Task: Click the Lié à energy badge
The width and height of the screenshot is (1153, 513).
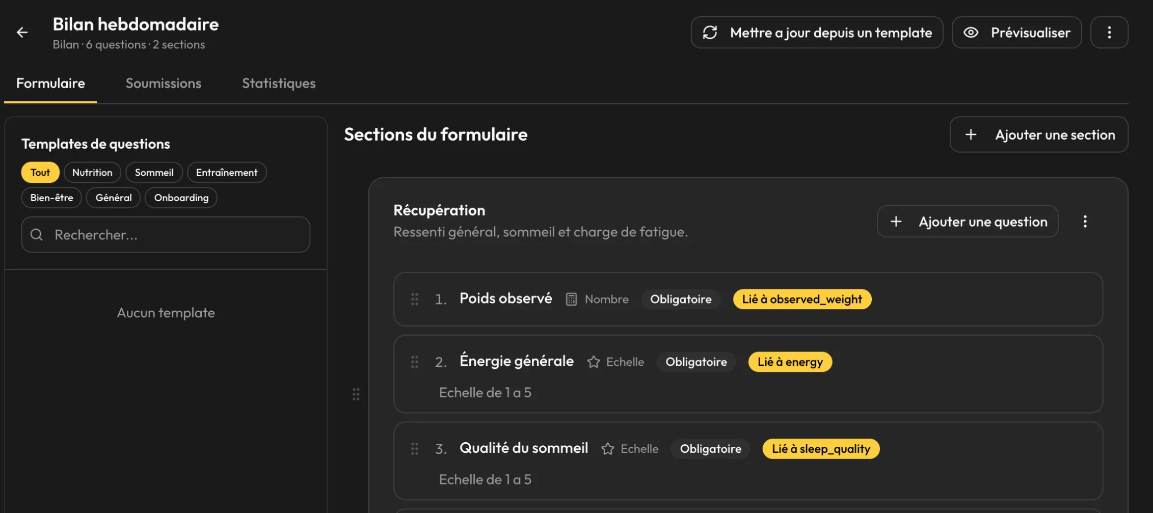Action: point(790,362)
